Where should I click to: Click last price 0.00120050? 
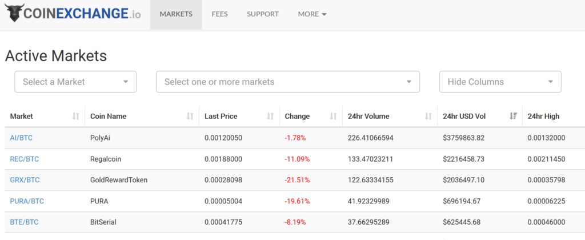(223, 138)
